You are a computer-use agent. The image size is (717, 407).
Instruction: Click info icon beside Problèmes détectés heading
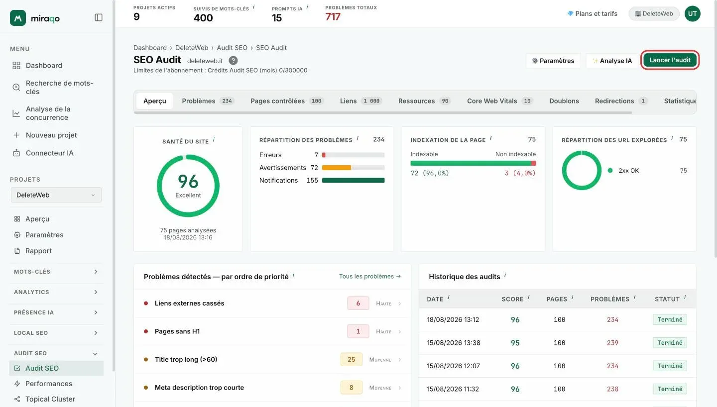click(x=293, y=275)
